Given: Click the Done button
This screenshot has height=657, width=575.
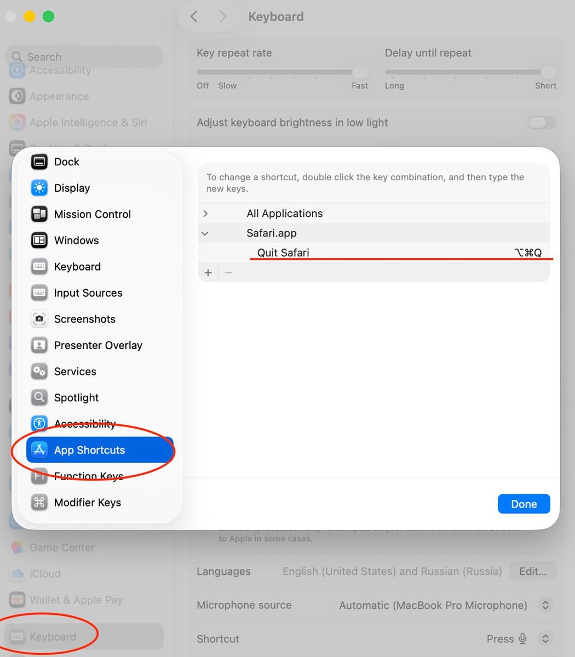Looking at the screenshot, I should click(524, 504).
